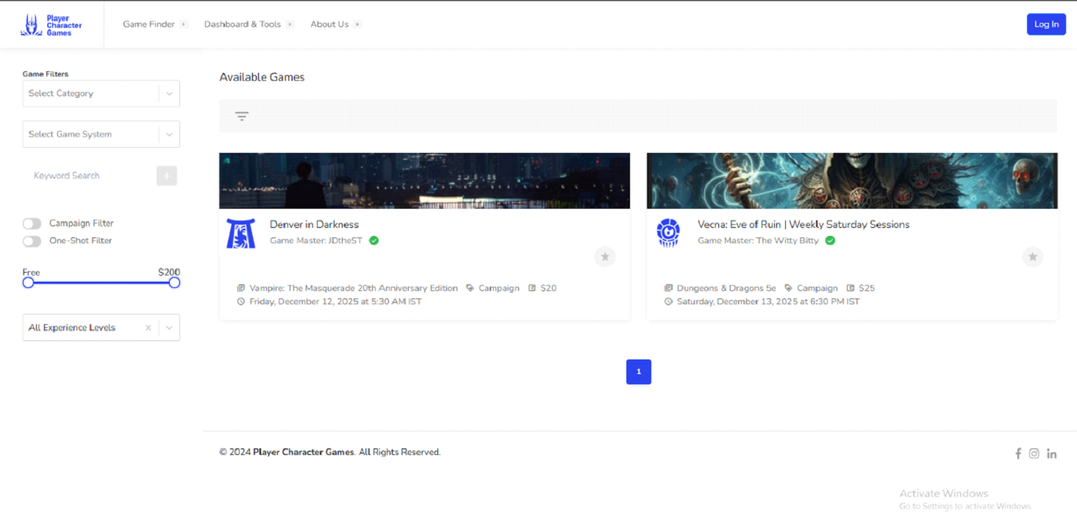This screenshot has height=516, width=1077.
Task: Click the filter icon above the games list
Action: (242, 115)
